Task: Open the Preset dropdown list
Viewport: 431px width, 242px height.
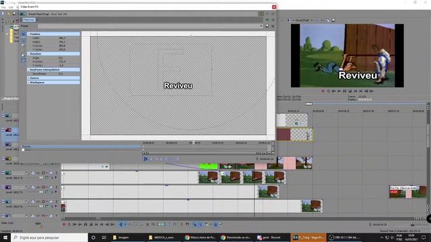Action: pyautogui.click(x=261, y=26)
